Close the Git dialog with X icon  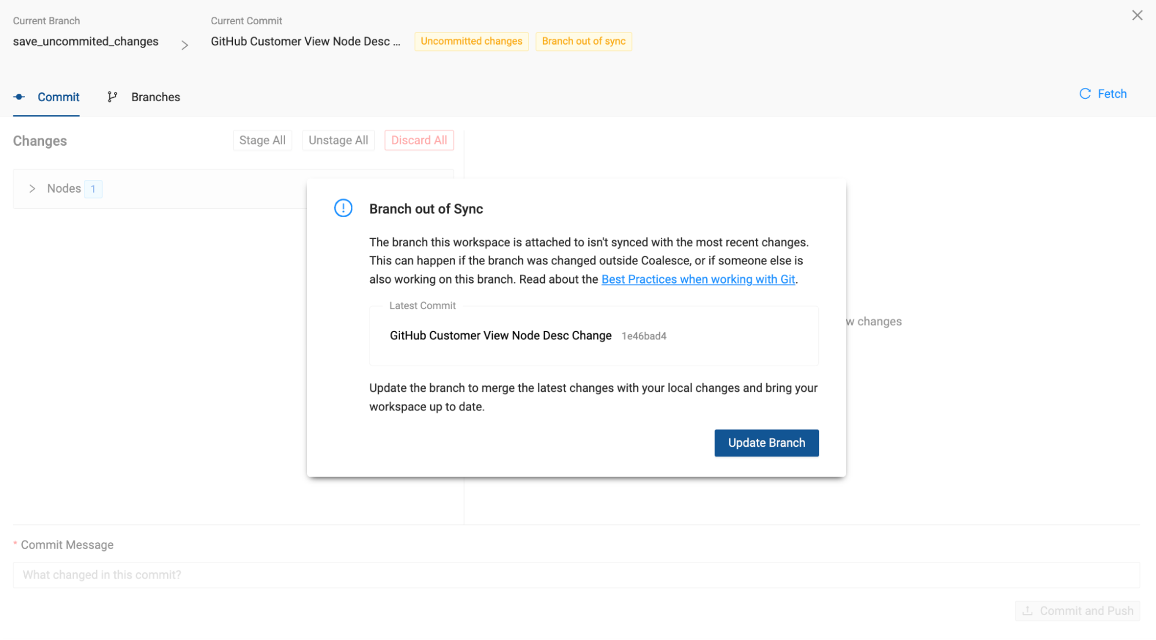pyautogui.click(x=1137, y=16)
